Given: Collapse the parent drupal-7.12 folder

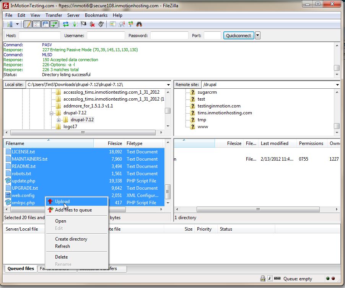Looking at the screenshot, I should click(51, 113).
